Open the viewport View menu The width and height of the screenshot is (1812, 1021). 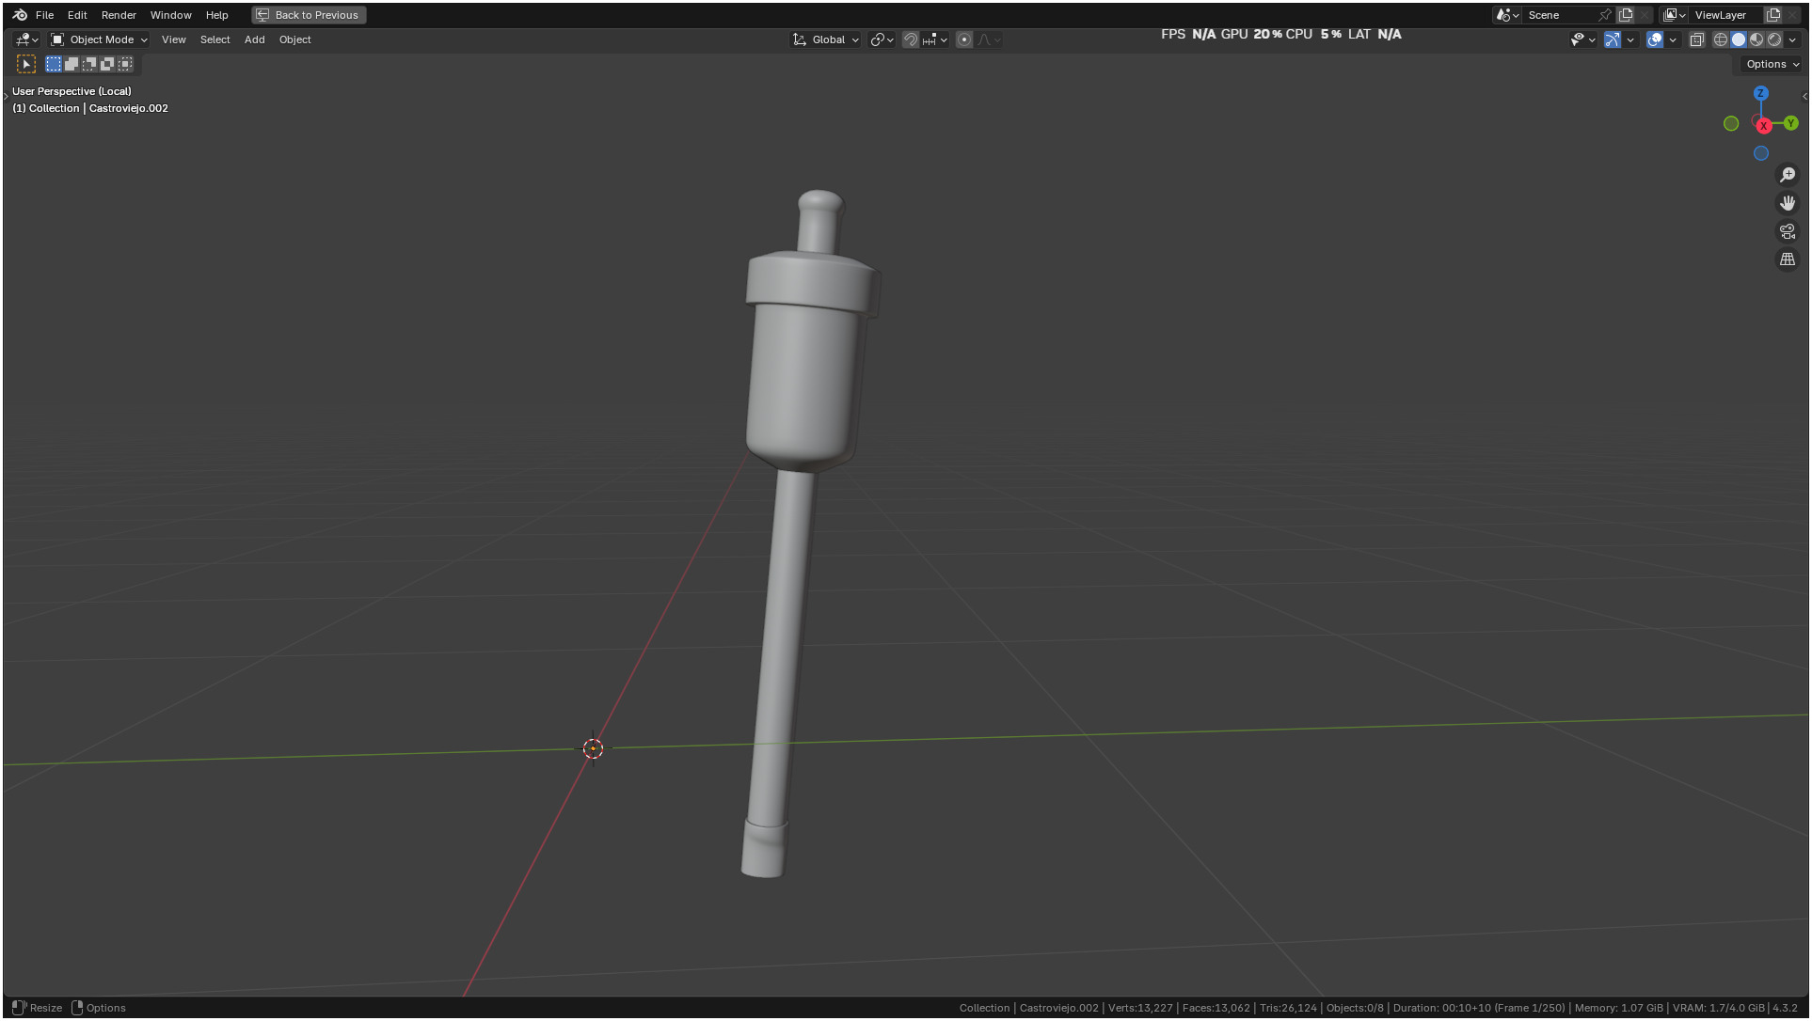point(173,39)
